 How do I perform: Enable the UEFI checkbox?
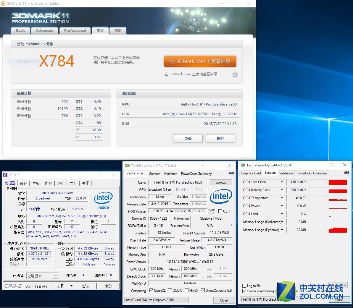[x=220, y=211]
